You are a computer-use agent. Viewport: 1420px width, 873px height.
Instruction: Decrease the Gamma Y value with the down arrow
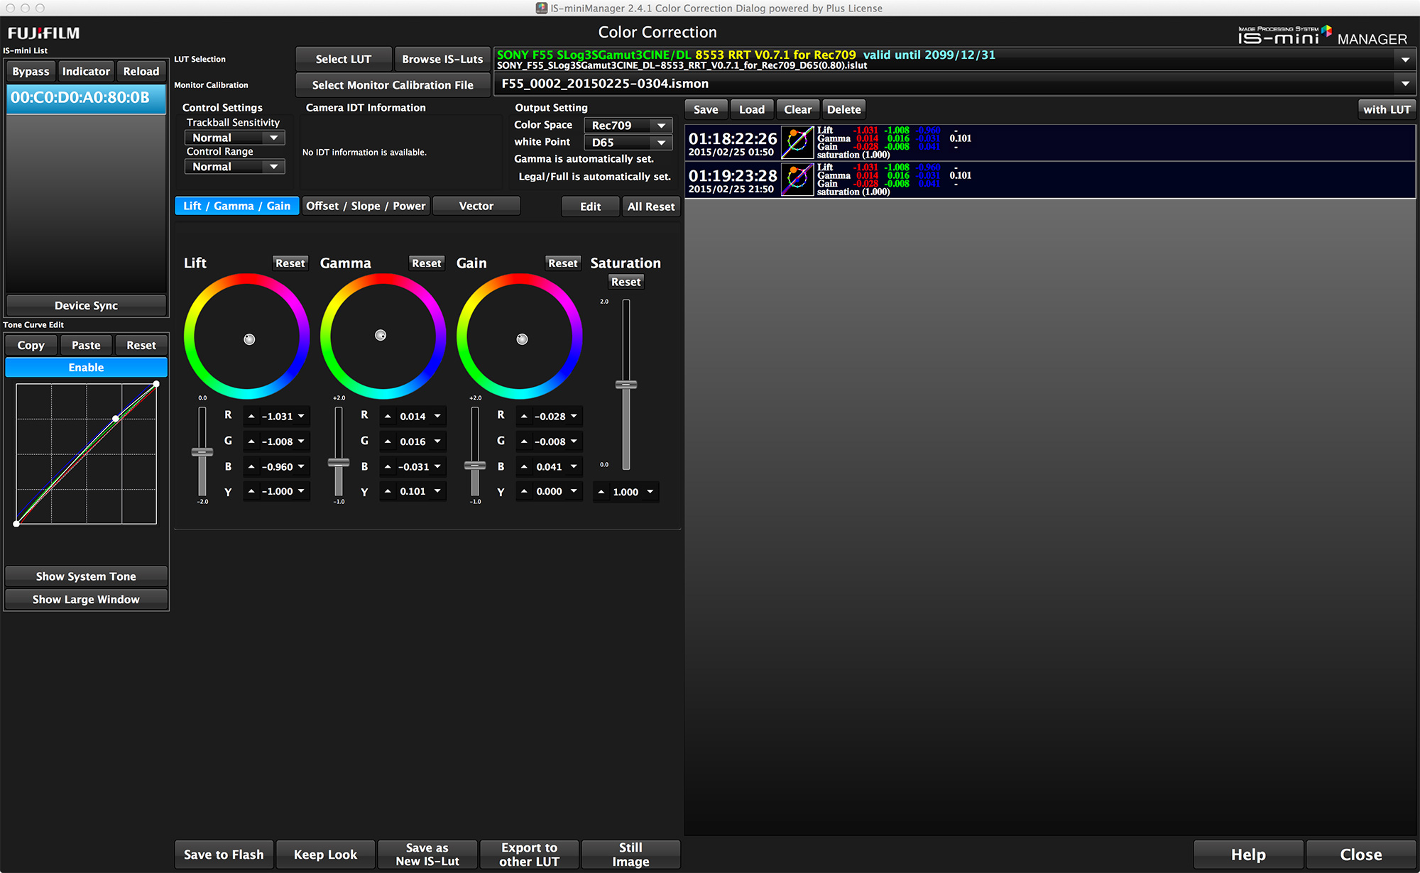point(437,491)
